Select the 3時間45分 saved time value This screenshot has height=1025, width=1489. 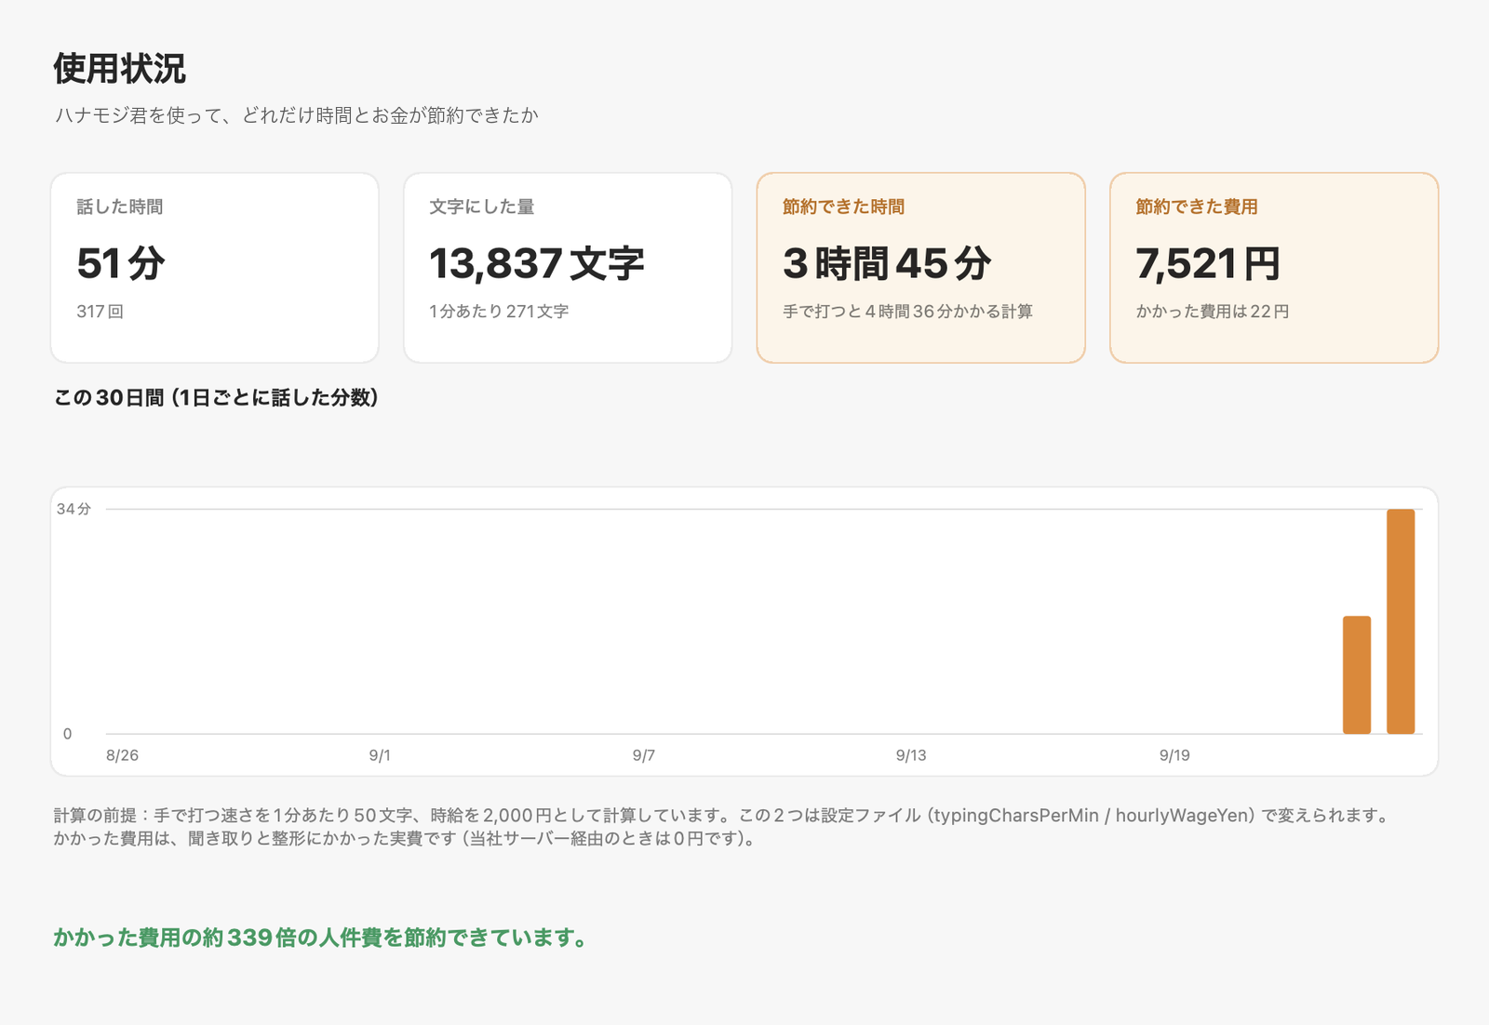[887, 263]
